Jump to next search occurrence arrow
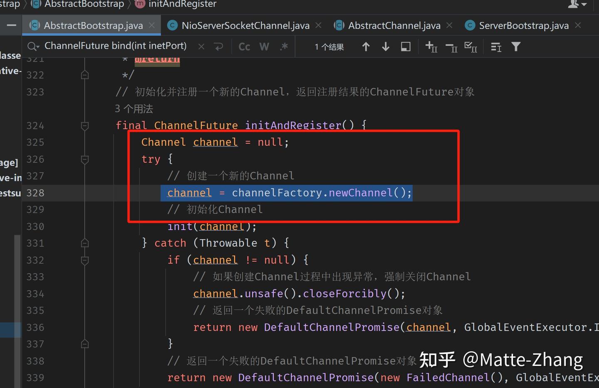The height and width of the screenshot is (388, 599). pos(386,47)
